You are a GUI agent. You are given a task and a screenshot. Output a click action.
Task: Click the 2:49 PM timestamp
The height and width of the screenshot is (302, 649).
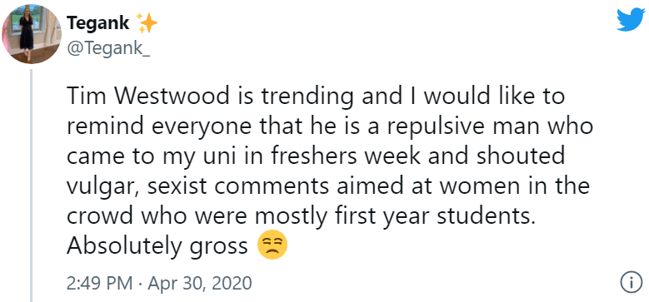pos(100,284)
